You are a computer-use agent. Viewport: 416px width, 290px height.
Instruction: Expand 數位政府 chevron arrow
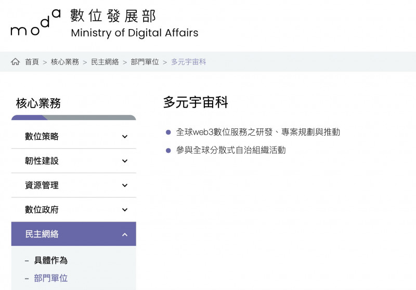pos(125,209)
